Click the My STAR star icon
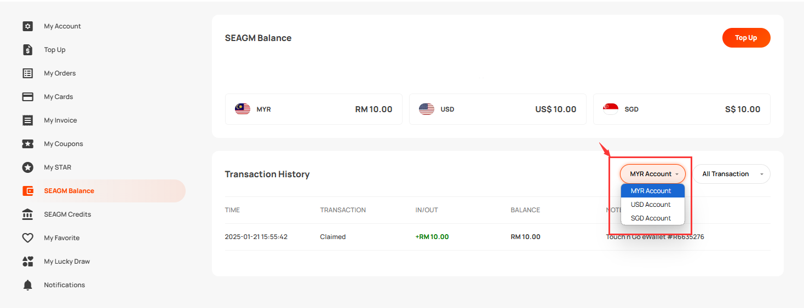 click(27, 167)
